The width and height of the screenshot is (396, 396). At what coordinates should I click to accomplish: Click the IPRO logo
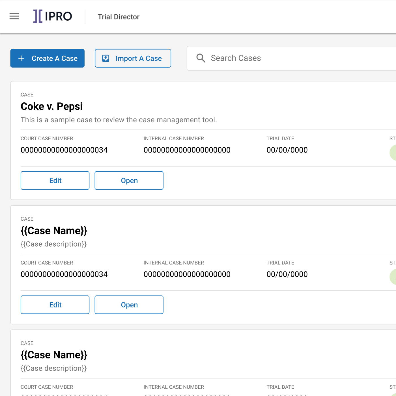tap(53, 16)
